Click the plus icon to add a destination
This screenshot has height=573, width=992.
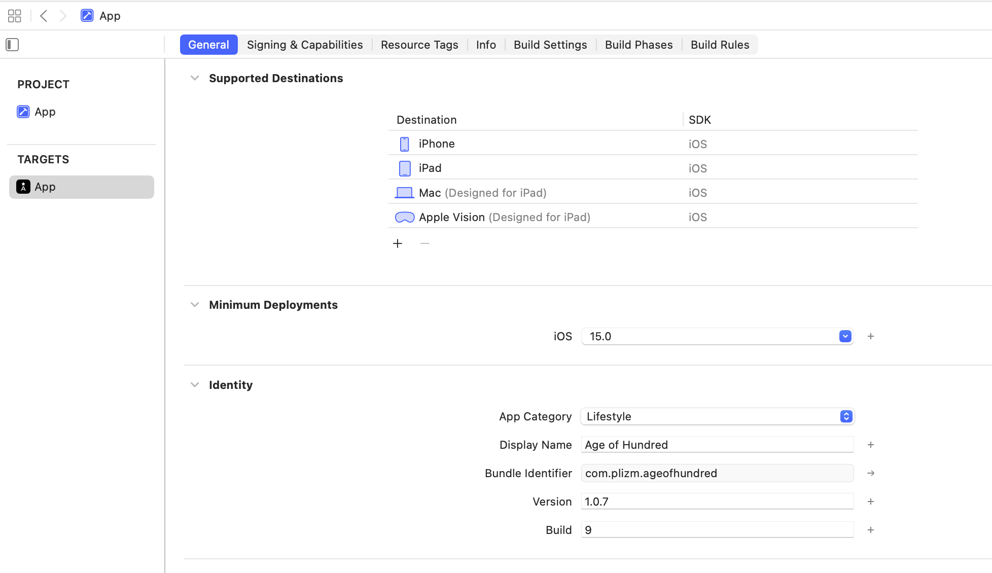pos(398,244)
